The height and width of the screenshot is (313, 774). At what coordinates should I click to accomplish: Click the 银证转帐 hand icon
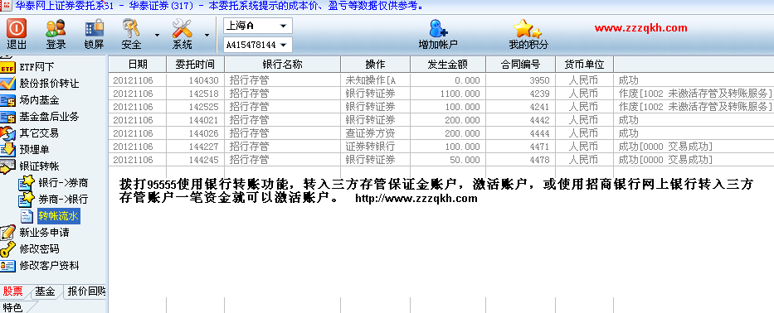(x=7, y=166)
